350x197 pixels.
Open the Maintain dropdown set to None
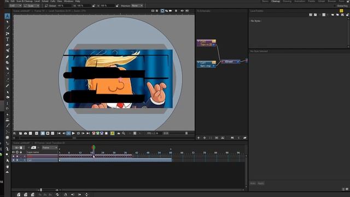click(137, 5)
